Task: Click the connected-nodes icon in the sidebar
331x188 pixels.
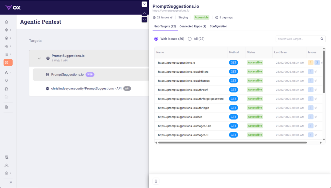Action: pos(6,30)
